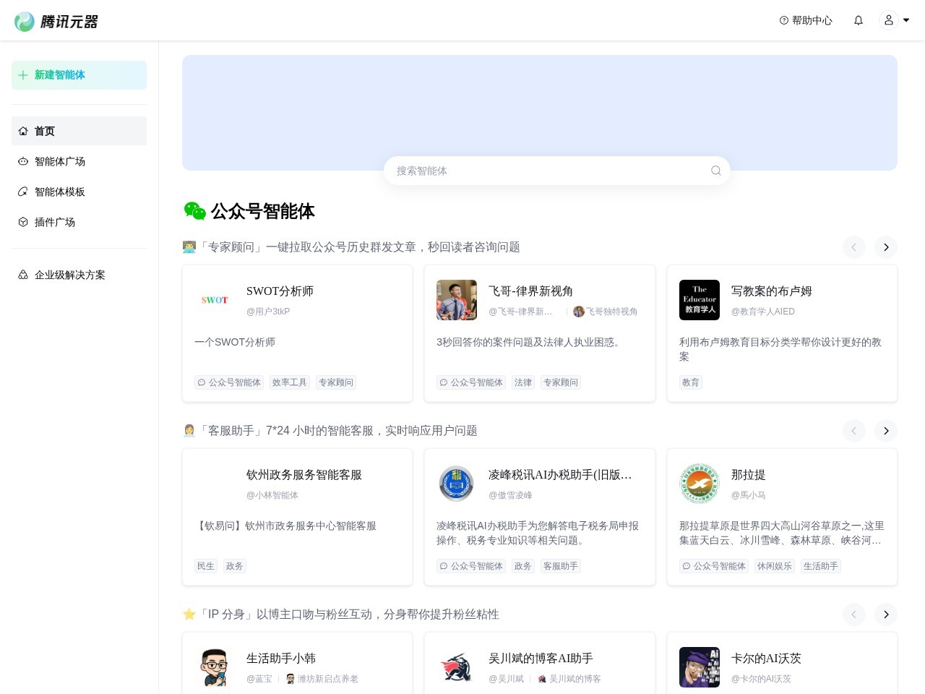Open 企业级解决方案 in the sidebar
The height and width of the screenshot is (694, 925).
click(79, 275)
